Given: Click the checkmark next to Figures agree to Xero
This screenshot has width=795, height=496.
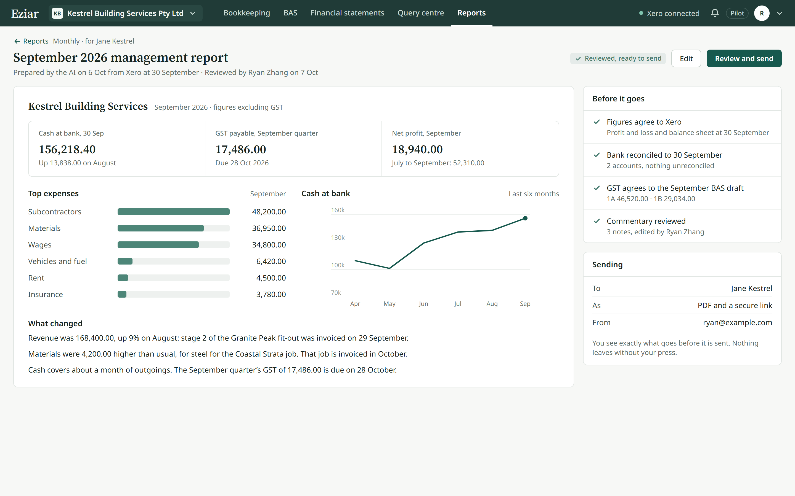Looking at the screenshot, I should (x=597, y=122).
